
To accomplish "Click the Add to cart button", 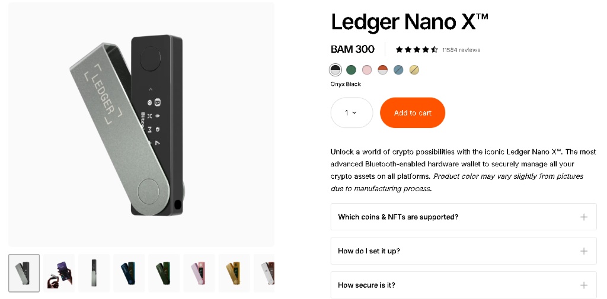I will [413, 112].
